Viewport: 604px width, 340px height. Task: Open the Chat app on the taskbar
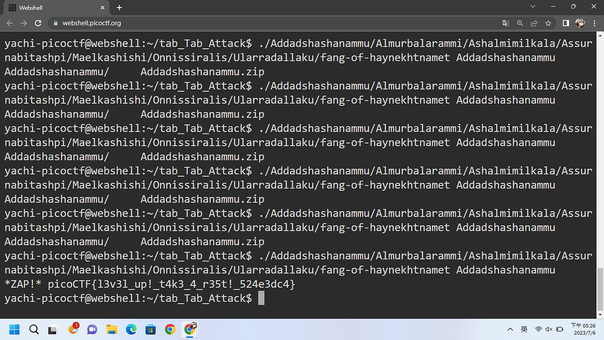point(92,329)
